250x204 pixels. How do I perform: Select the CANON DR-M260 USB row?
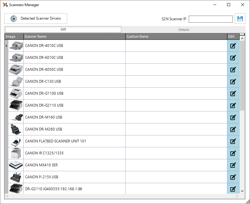74,129
